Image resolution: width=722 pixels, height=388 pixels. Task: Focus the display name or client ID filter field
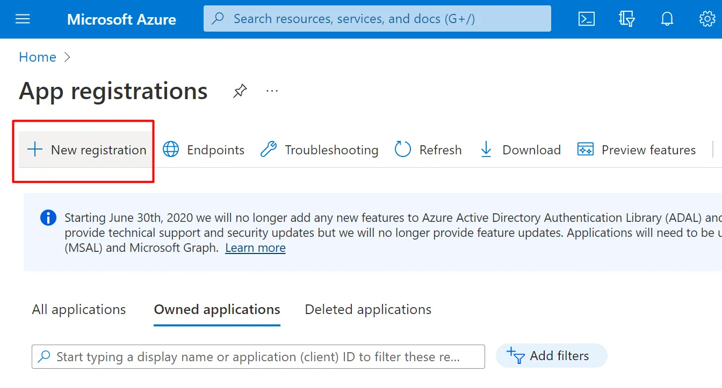258,356
